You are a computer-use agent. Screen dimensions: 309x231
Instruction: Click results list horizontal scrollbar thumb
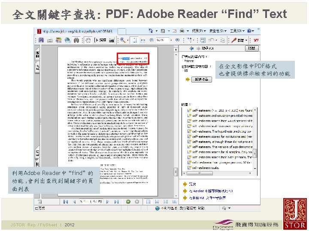(200, 173)
